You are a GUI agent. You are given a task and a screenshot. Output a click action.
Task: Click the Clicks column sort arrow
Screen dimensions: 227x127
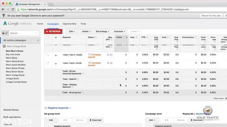click(126, 37)
